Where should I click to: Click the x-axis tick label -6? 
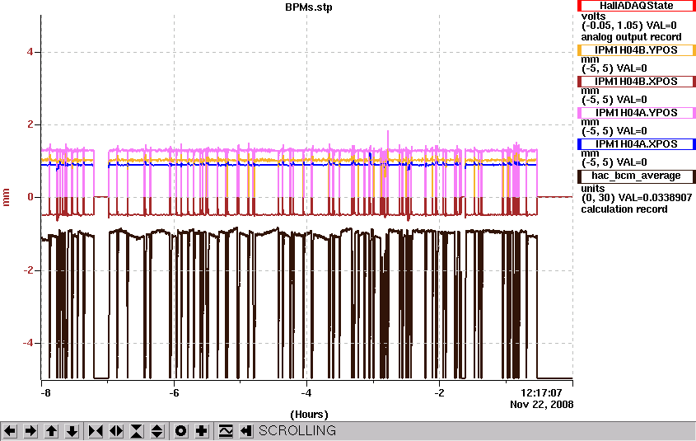174,393
